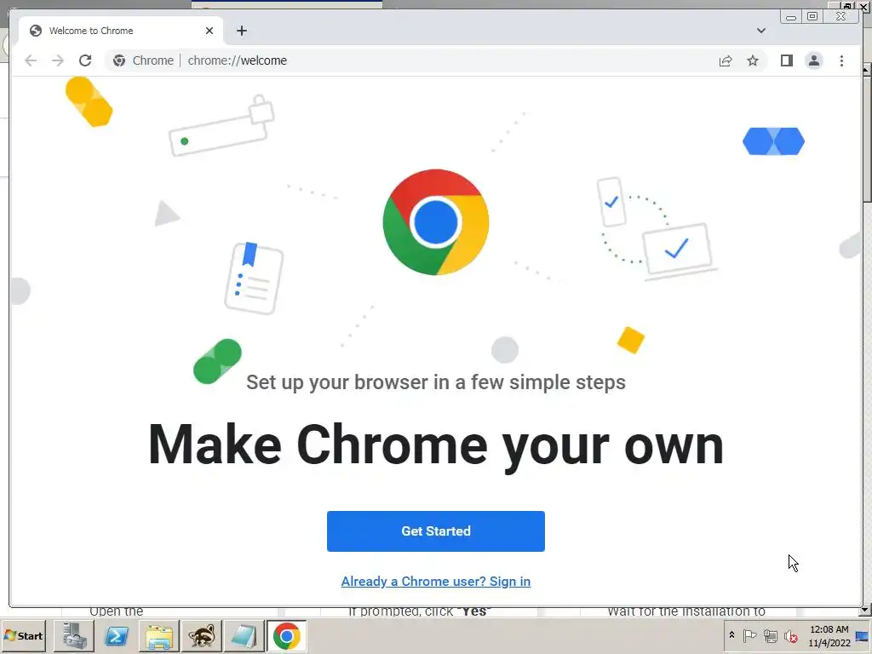Open the notepad app icon in the taskbar
The width and height of the screenshot is (872, 654).
coord(244,635)
